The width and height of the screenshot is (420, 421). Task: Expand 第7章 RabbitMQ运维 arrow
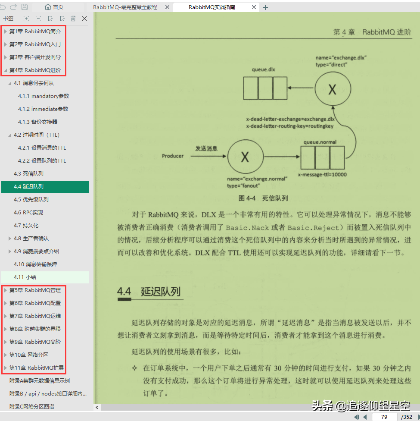pos(5,316)
